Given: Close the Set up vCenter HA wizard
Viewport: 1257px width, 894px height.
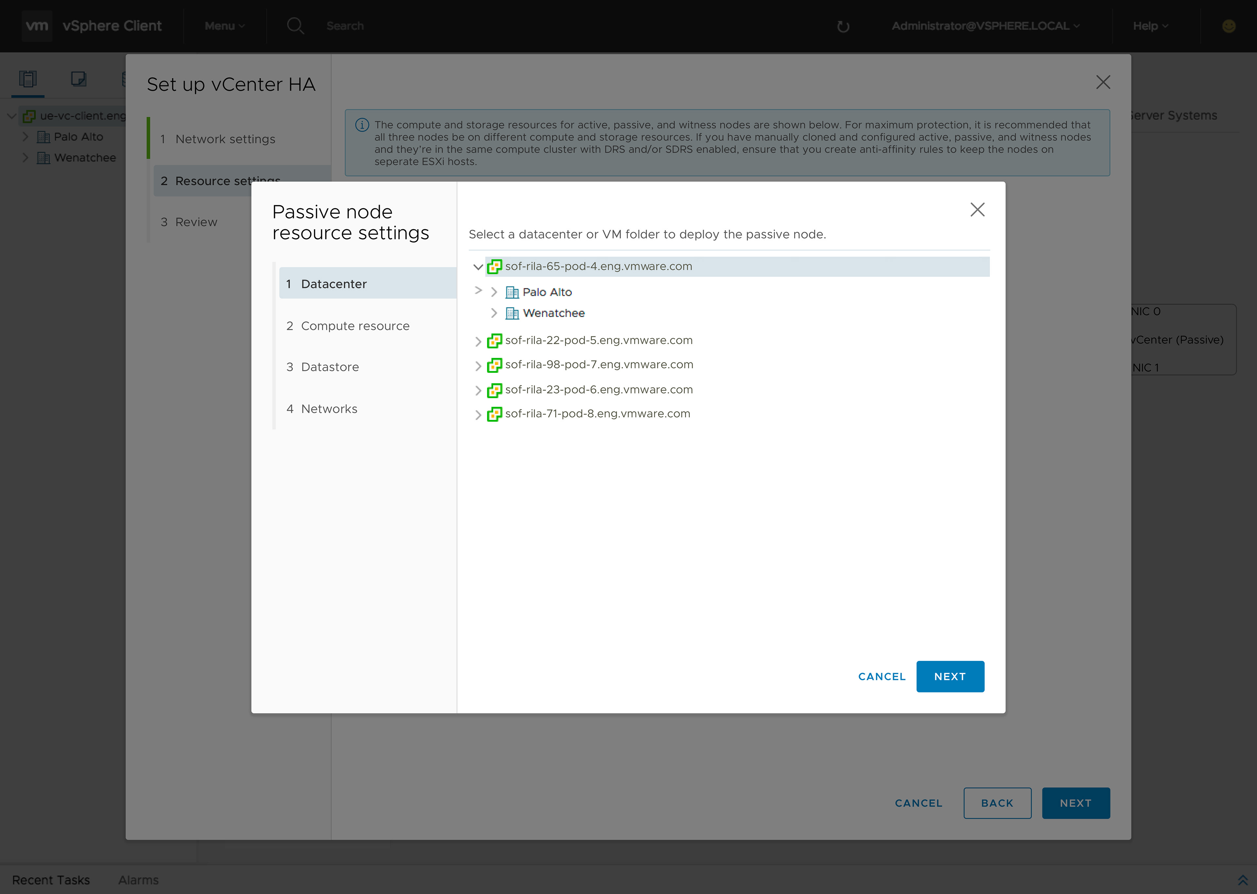Looking at the screenshot, I should pyautogui.click(x=1103, y=82).
